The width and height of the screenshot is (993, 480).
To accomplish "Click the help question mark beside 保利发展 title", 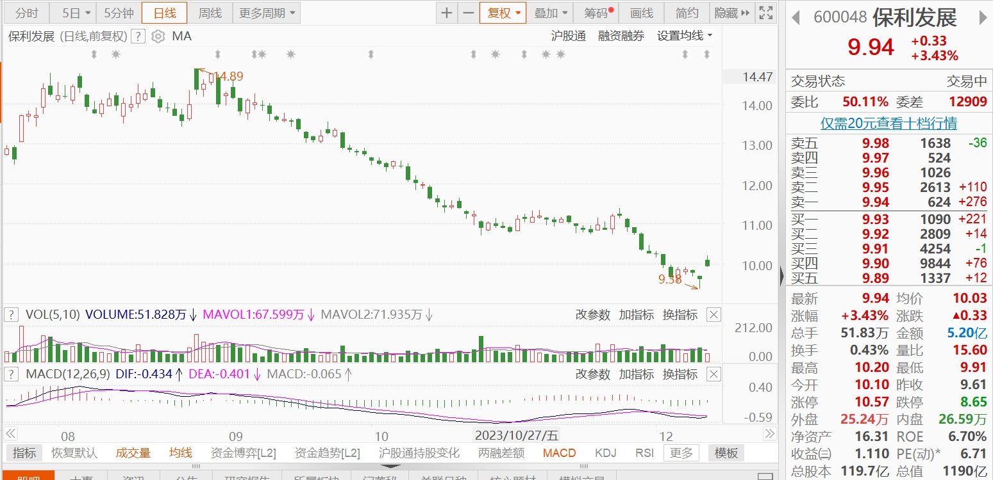I will coord(138,36).
